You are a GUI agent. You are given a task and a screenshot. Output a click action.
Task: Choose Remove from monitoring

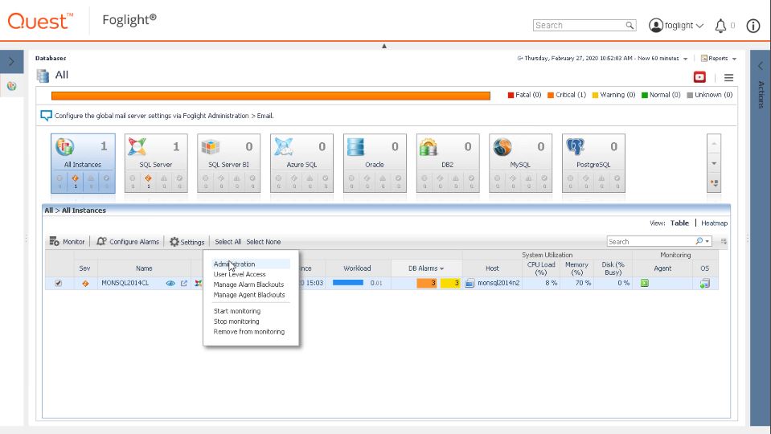pos(248,332)
